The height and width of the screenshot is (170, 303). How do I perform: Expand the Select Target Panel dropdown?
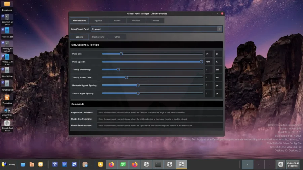click(x=220, y=29)
